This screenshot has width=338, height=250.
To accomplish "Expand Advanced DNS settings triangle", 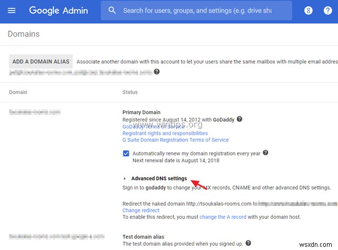I will 125,179.
